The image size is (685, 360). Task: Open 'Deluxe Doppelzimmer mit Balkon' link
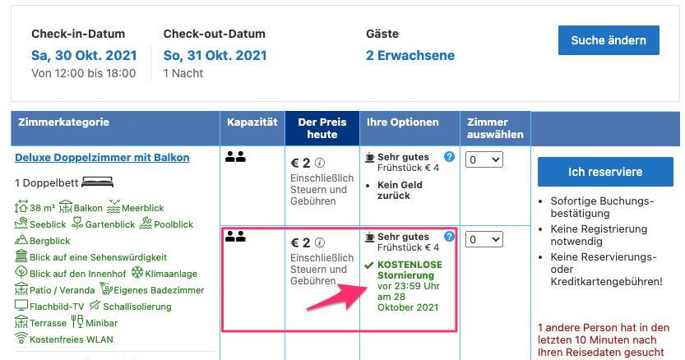(102, 158)
